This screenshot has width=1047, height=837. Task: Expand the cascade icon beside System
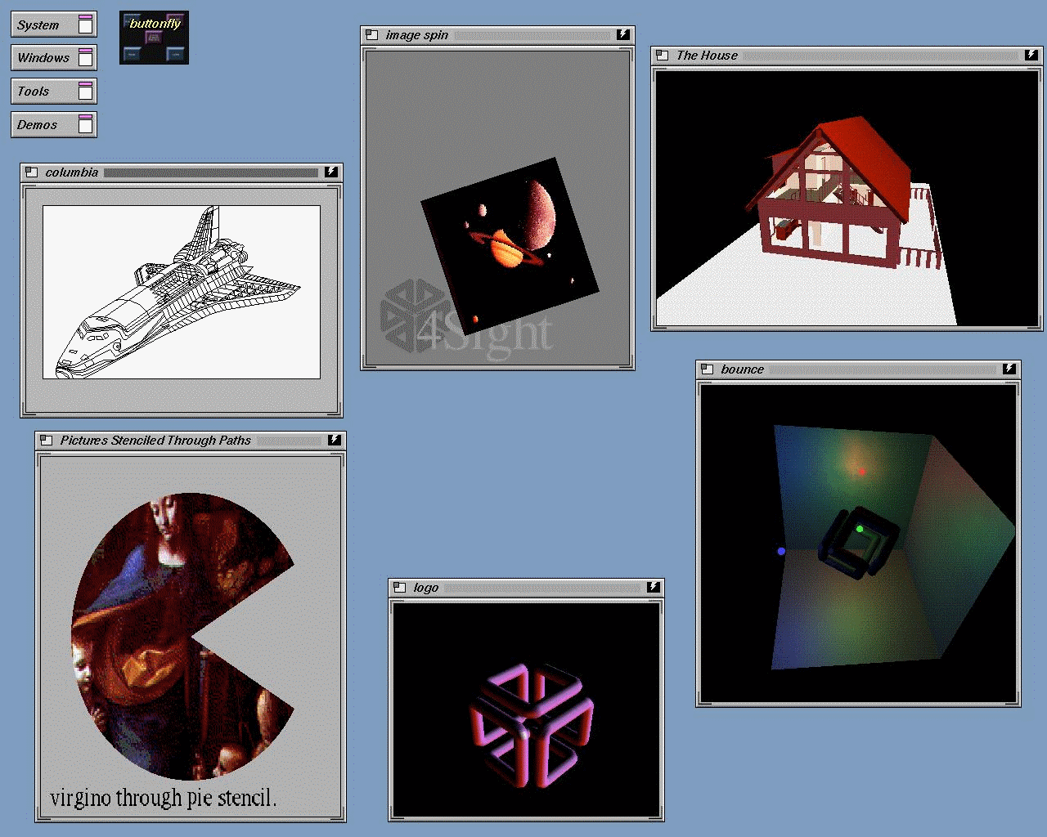(x=85, y=25)
